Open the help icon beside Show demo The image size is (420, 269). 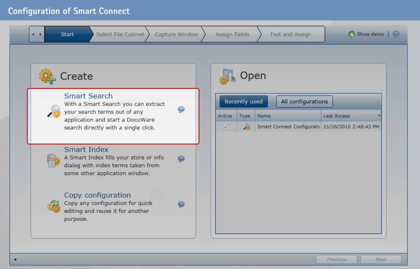pos(396,34)
